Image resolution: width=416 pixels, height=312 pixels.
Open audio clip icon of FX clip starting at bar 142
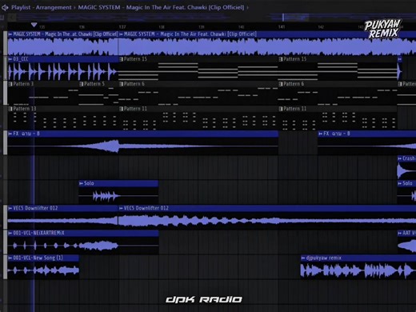320,134
